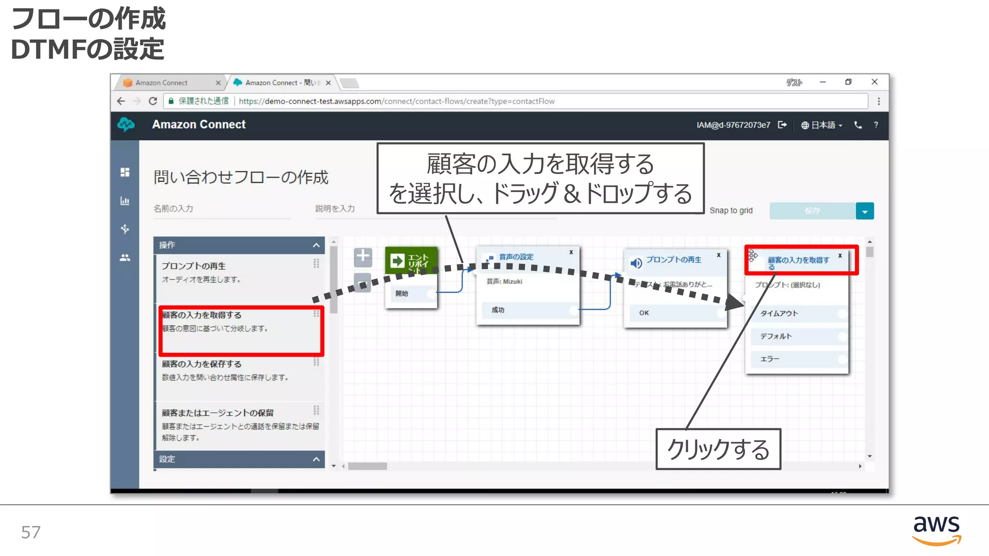
Task: Click the canvas scroll right arrow
Action: tap(860, 466)
